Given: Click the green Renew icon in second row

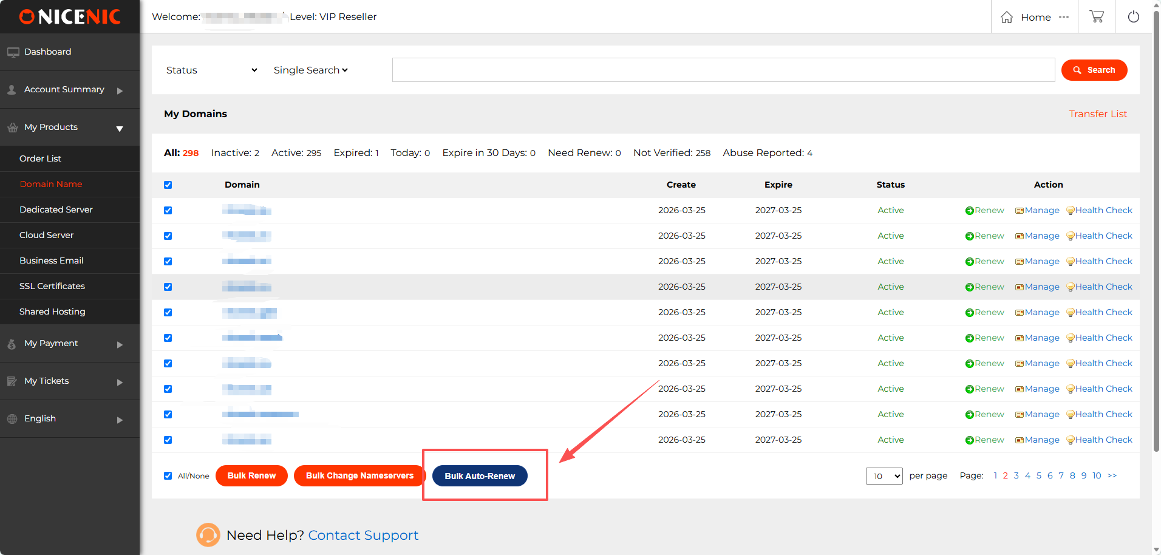Looking at the screenshot, I should click(x=969, y=236).
